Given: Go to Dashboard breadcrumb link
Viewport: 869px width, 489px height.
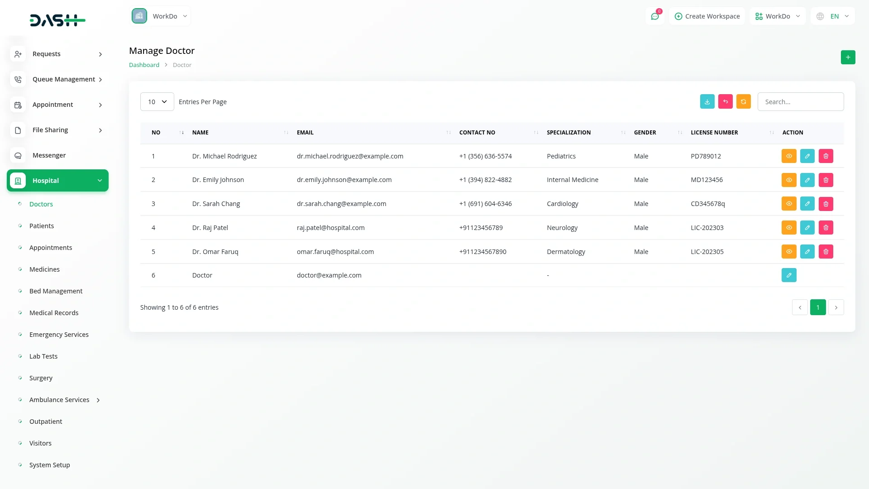Looking at the screenshot, I should click(x=144, y=65).
